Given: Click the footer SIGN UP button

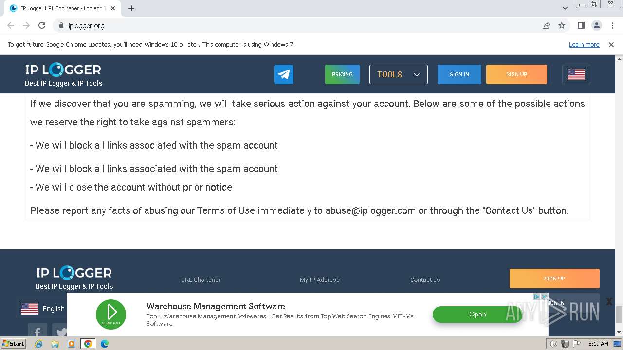Looking at the screenshot, I should coord(554,279).
